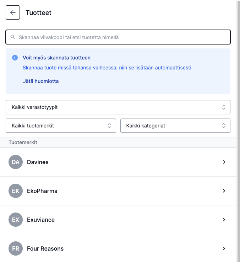Dismiss notice via Jätä huomiotta
The width and height of the screenshot is (240, 262).
tap(41, 81)
